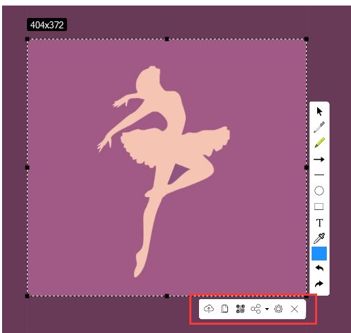The height and width of the screenshot is (333, 351).
Task: Open settings with the gear icon
Action: [278, 309]
